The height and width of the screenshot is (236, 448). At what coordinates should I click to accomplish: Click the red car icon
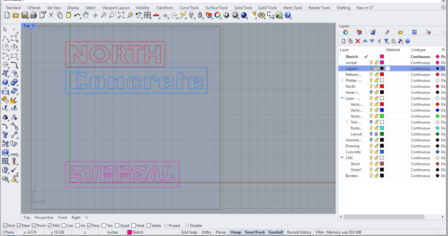coord(156,15)
